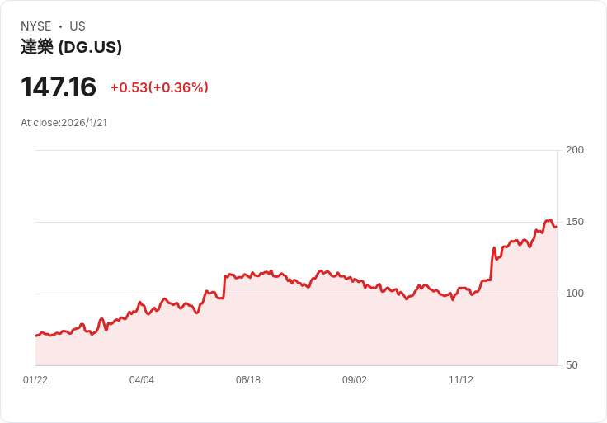Click the 147.16 current price
This screenshot has width=607, height=423.
coord(59,87)
